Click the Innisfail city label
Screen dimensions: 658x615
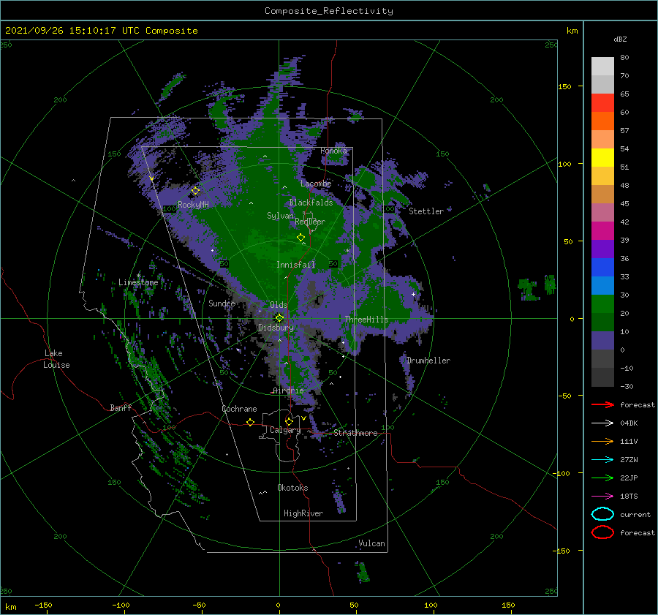click(295, 265)
